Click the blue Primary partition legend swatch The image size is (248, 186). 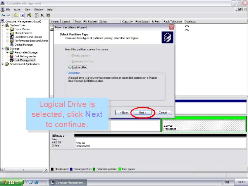[71, 169]
